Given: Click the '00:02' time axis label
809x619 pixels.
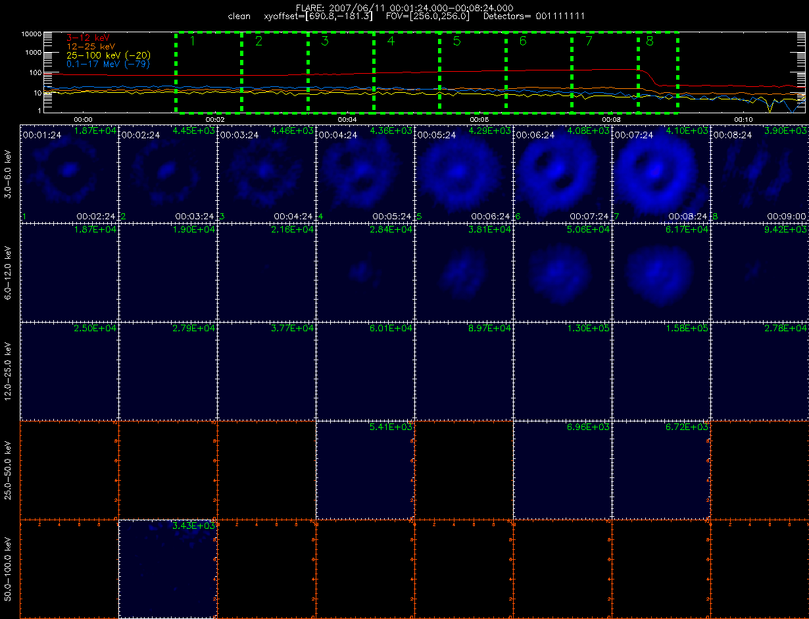Looking at the screenshot, I should [214, 120].
